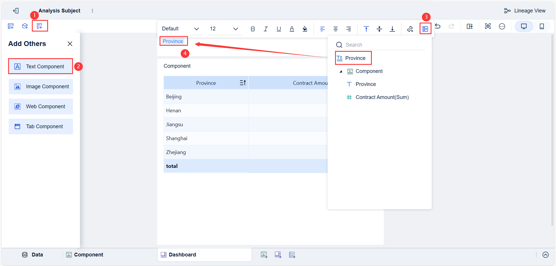Open the background fill color picker
Image resolution: width=556 pixels, height=266 pixels.
point(305,29)
